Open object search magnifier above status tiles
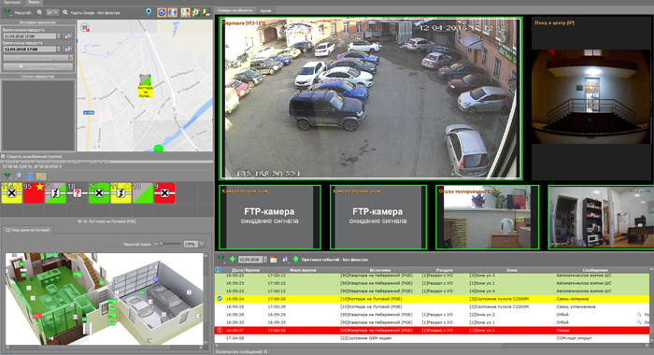Viewport: 654px width, 355px height. 19,176
